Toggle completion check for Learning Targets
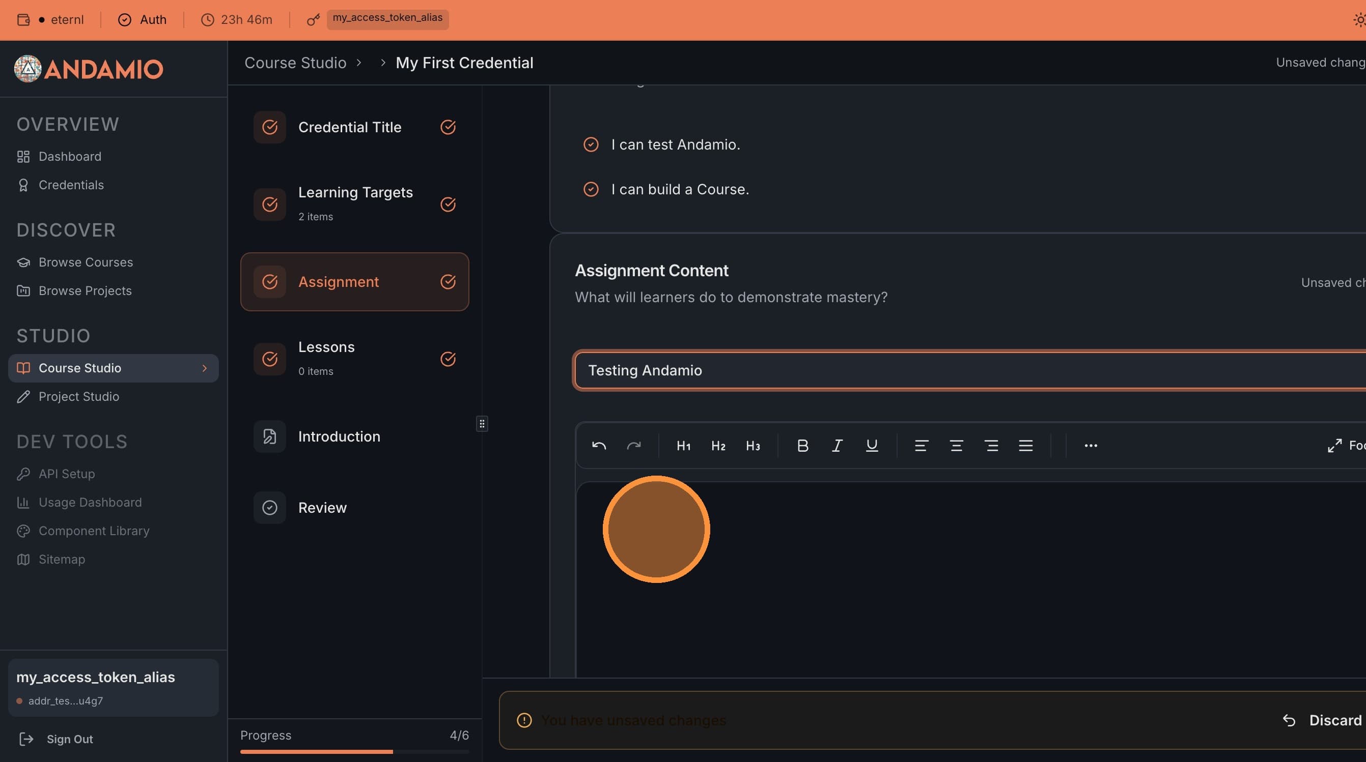The height and width of the screenshot is (762, 1366). point(448,204)
